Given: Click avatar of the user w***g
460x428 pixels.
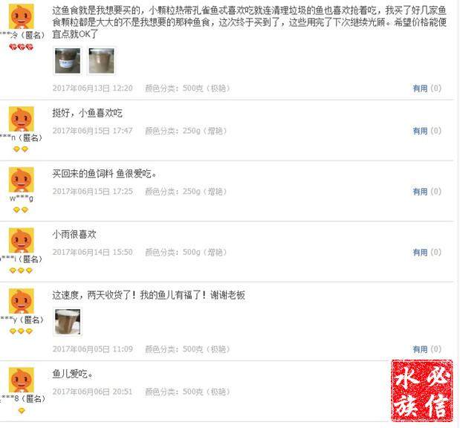Looking at the screenshot, I should 21,180.
